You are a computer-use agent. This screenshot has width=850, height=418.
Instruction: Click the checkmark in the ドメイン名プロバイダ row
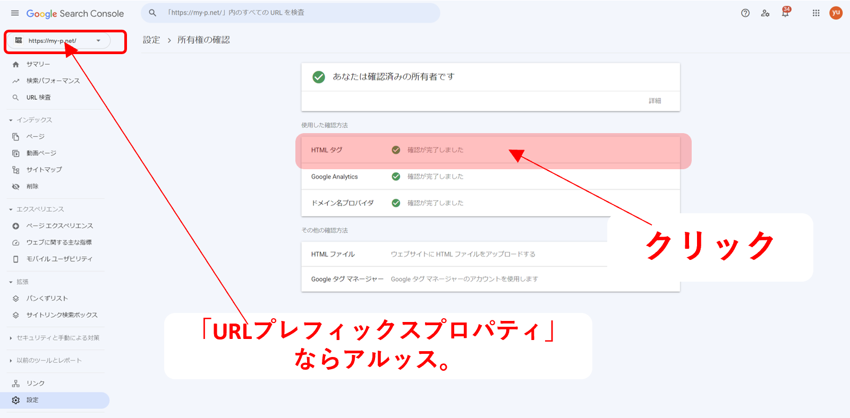click(x=396, y=203)
